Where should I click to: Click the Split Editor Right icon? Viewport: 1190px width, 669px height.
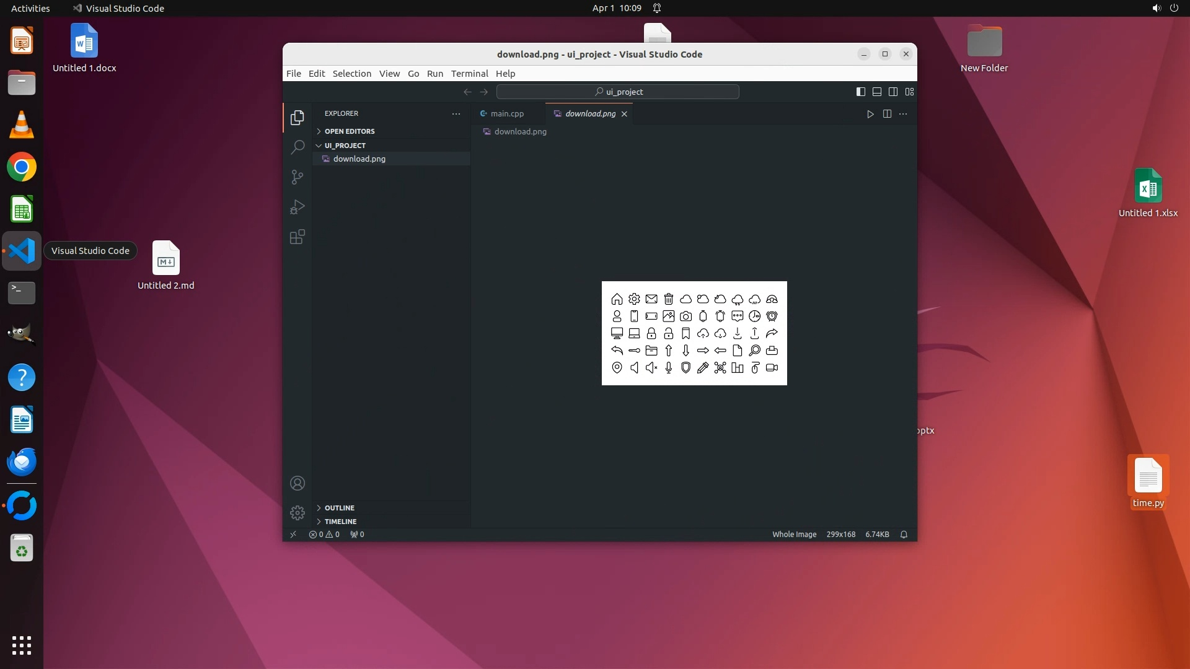point(887,114)
